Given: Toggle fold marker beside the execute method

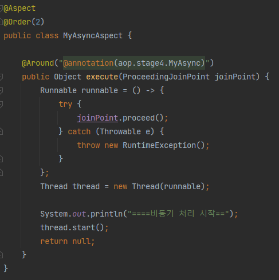Looking at the screenshot, I should pos(1,77).
